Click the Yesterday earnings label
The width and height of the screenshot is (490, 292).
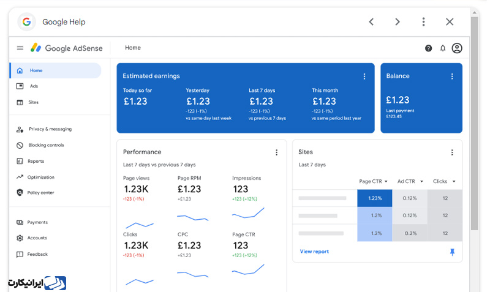197,90
